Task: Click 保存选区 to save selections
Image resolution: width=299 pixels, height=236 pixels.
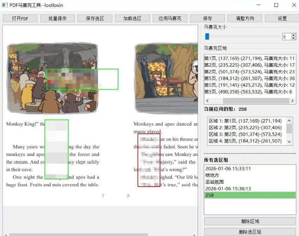Action: pos(95,18)
